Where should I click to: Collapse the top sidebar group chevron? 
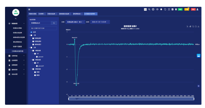point(24,24)
